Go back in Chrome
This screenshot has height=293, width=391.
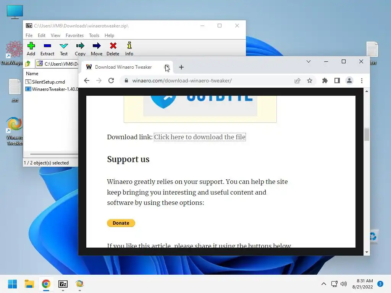click(x=87, y=80)
